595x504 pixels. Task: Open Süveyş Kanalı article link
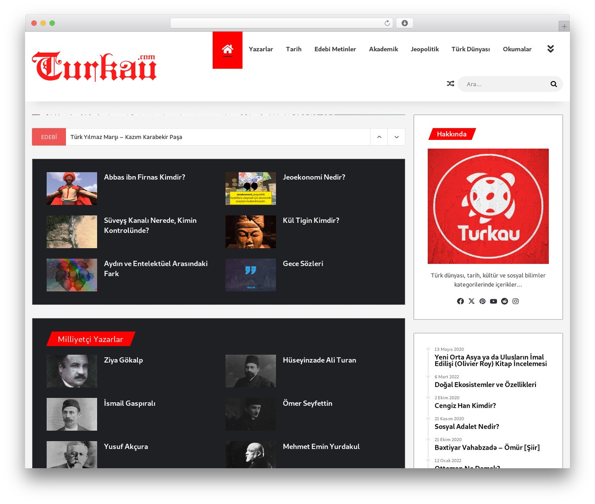(150, 225)
